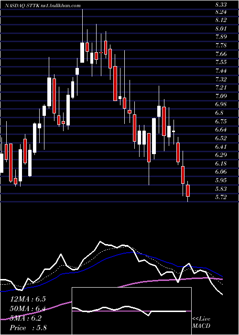Click the 6.29 price axis label
This screenshot has height=335, width=239.
221,156
